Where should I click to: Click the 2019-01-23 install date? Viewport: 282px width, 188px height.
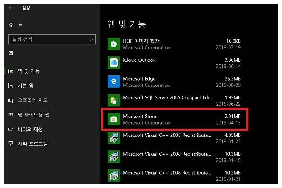(228, 142)
